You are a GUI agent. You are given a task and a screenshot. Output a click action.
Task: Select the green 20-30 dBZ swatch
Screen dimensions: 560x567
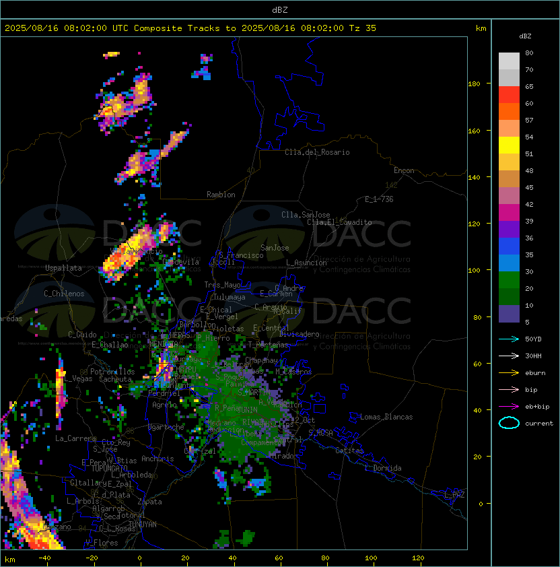pos(509,280)
